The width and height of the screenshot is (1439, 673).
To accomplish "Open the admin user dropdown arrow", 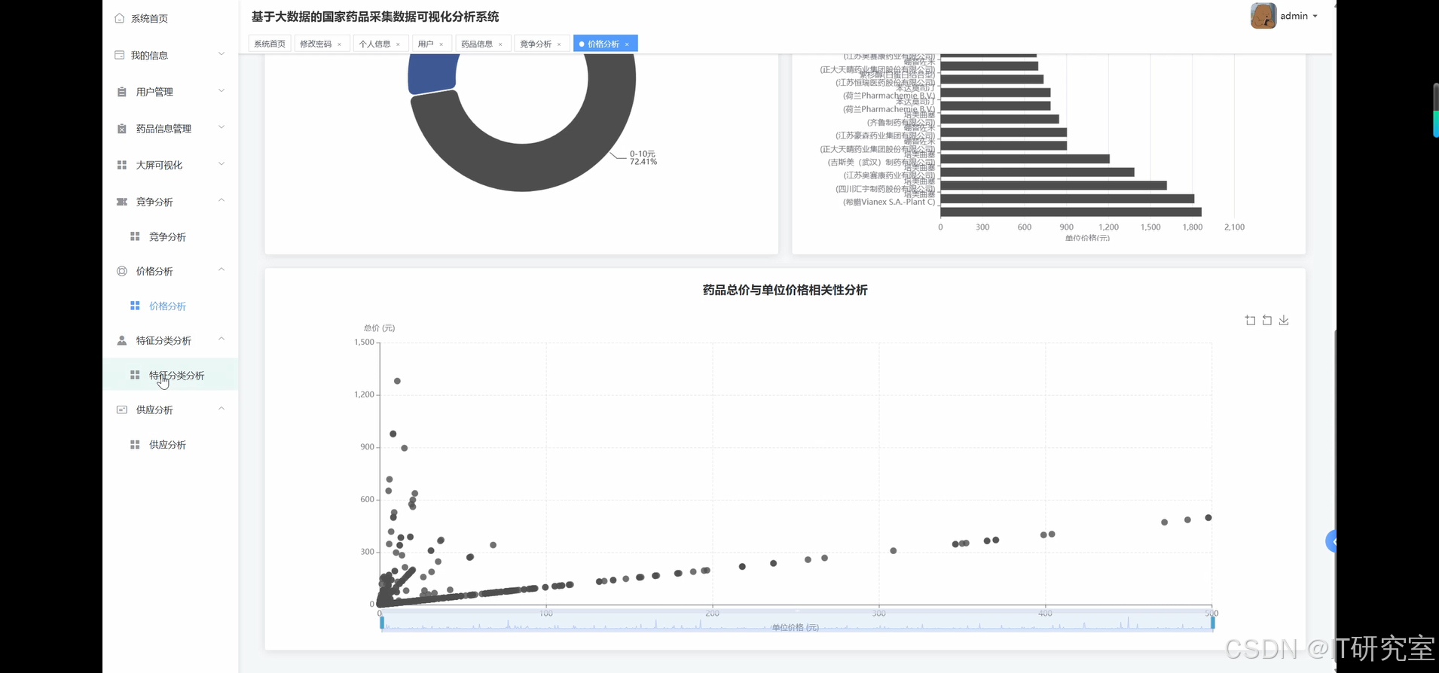I will tap(1315, 16).
